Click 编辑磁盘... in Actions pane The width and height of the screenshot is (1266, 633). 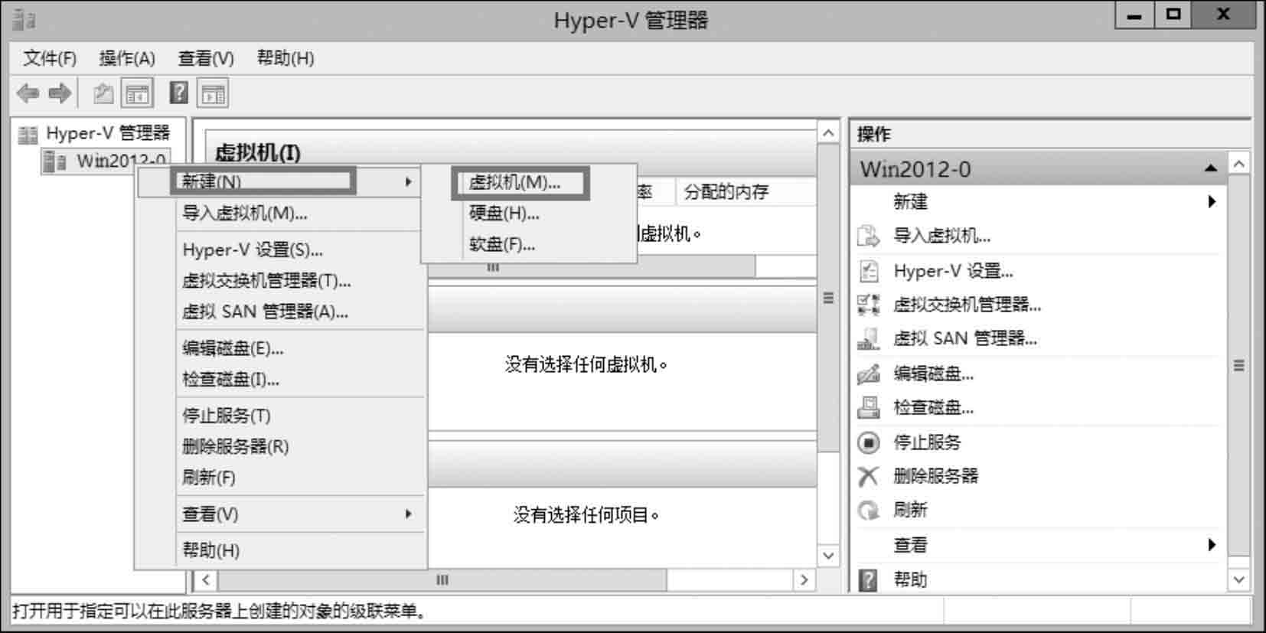(933, 374)
